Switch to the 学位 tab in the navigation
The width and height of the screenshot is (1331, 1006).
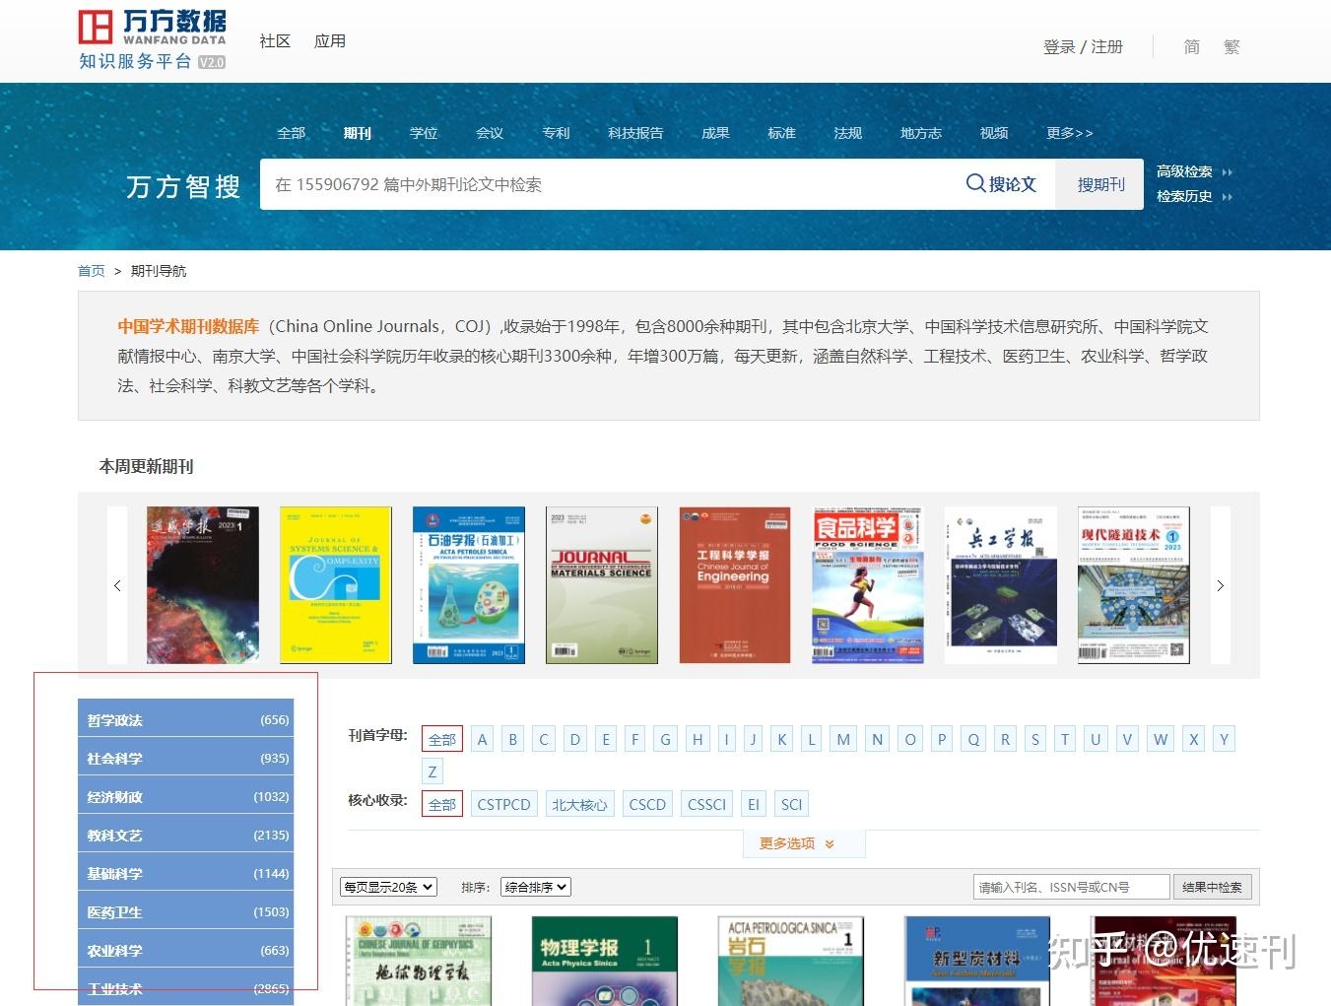423,133
